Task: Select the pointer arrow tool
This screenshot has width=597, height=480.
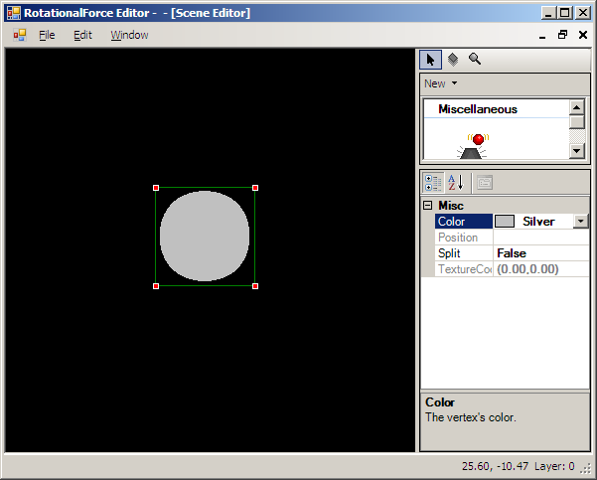Action: 430,60
